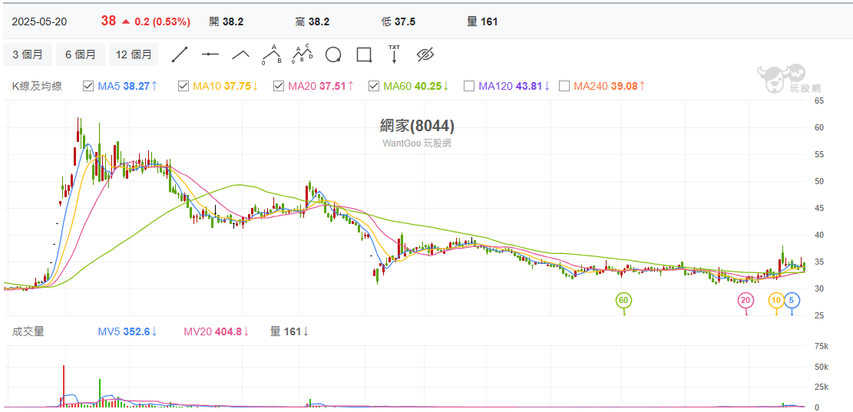This screenshot has width=853, height=412.
Task: Select the trend line drawing tool
Action: (x=180, y=54)
